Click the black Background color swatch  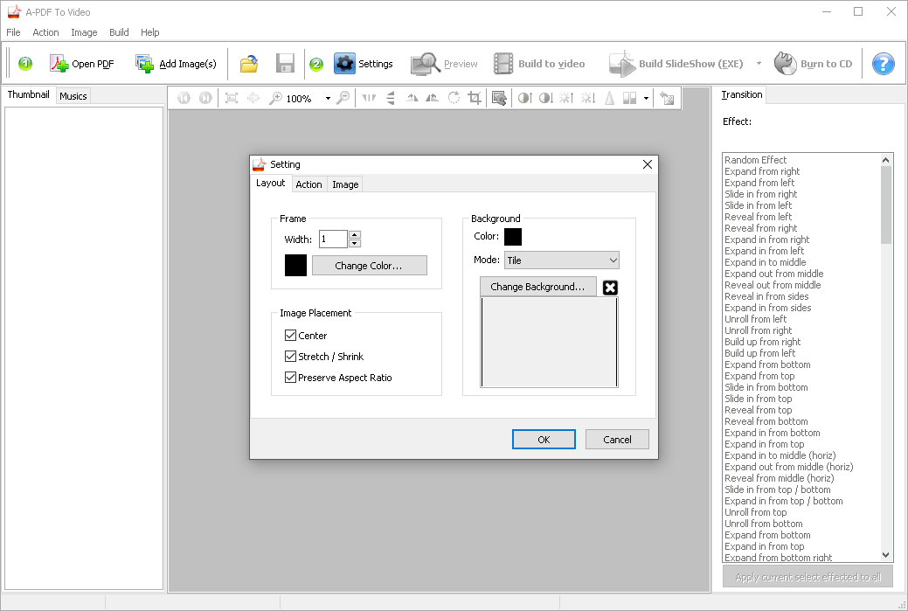[x=513, y=237]
